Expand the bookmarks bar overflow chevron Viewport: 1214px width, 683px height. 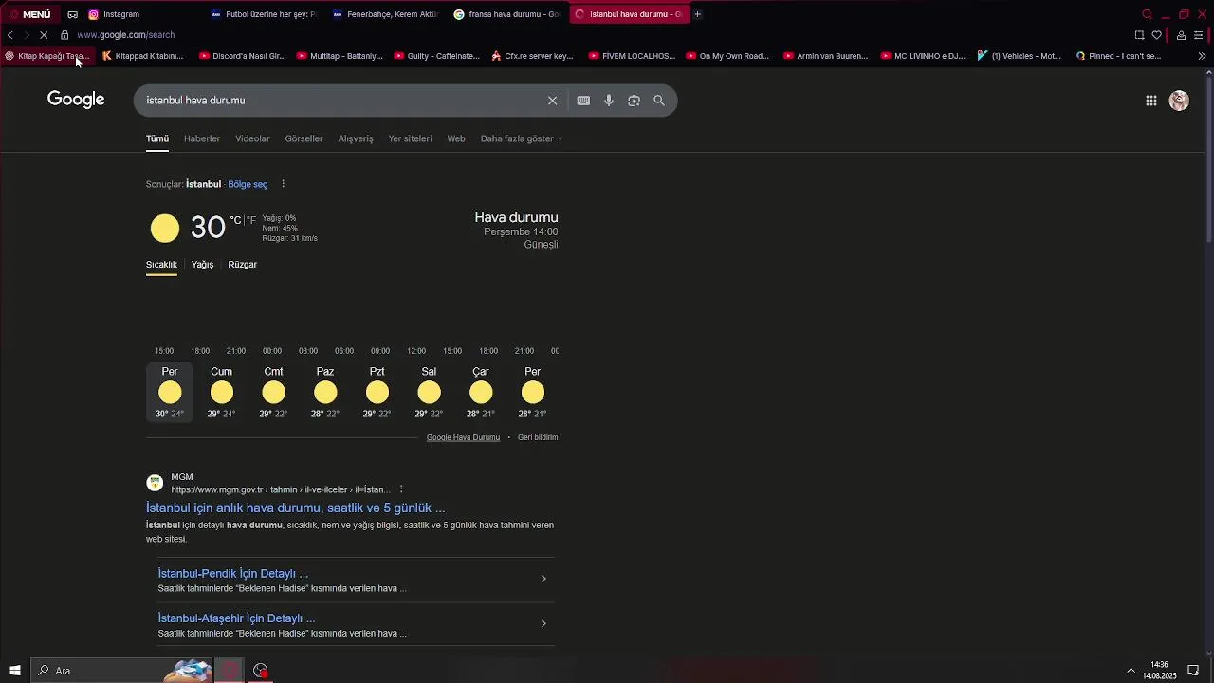[x=1202, y=56]
